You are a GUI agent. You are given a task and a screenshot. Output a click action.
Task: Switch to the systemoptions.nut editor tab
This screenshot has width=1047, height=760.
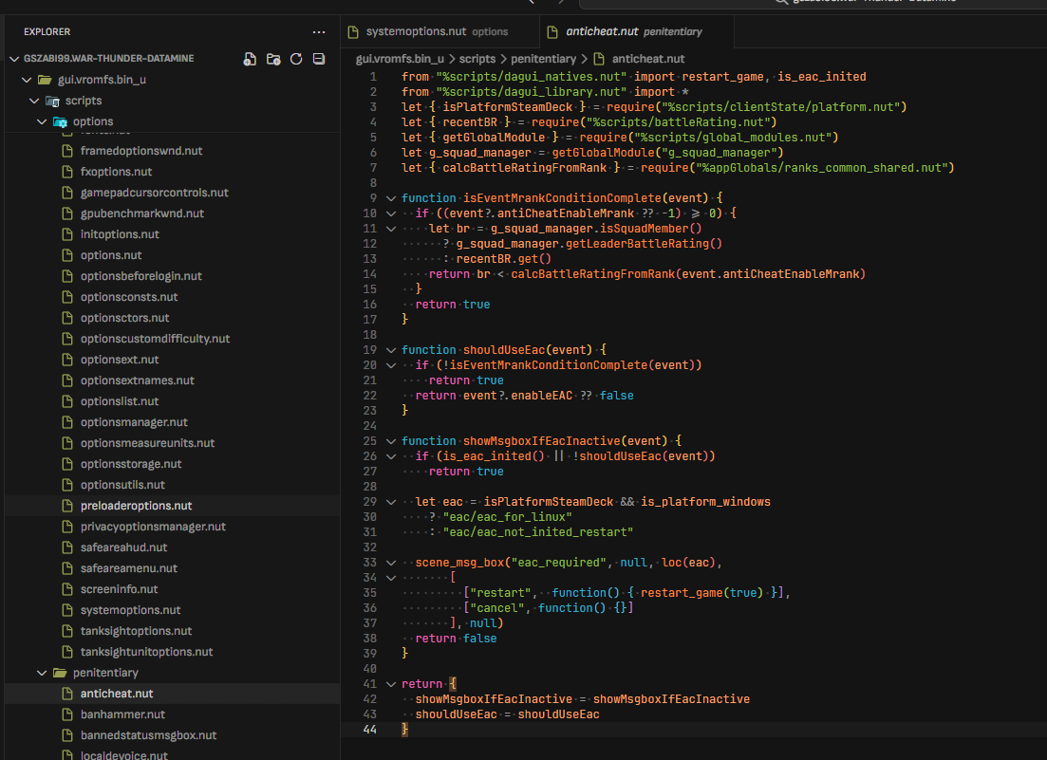[440, 31]
